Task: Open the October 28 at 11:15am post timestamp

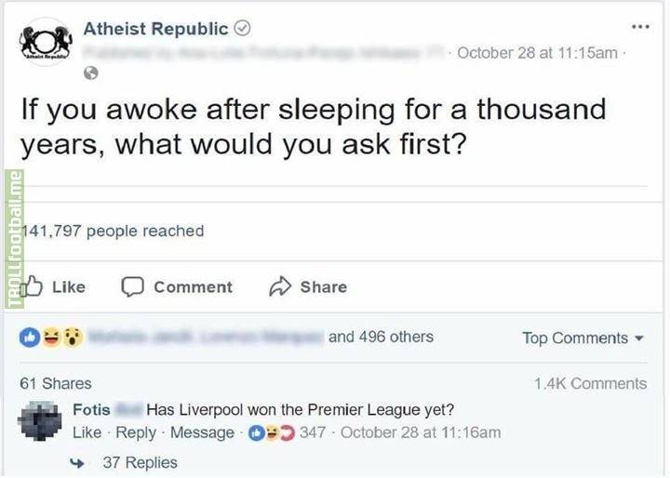Action: pos(537,53)
